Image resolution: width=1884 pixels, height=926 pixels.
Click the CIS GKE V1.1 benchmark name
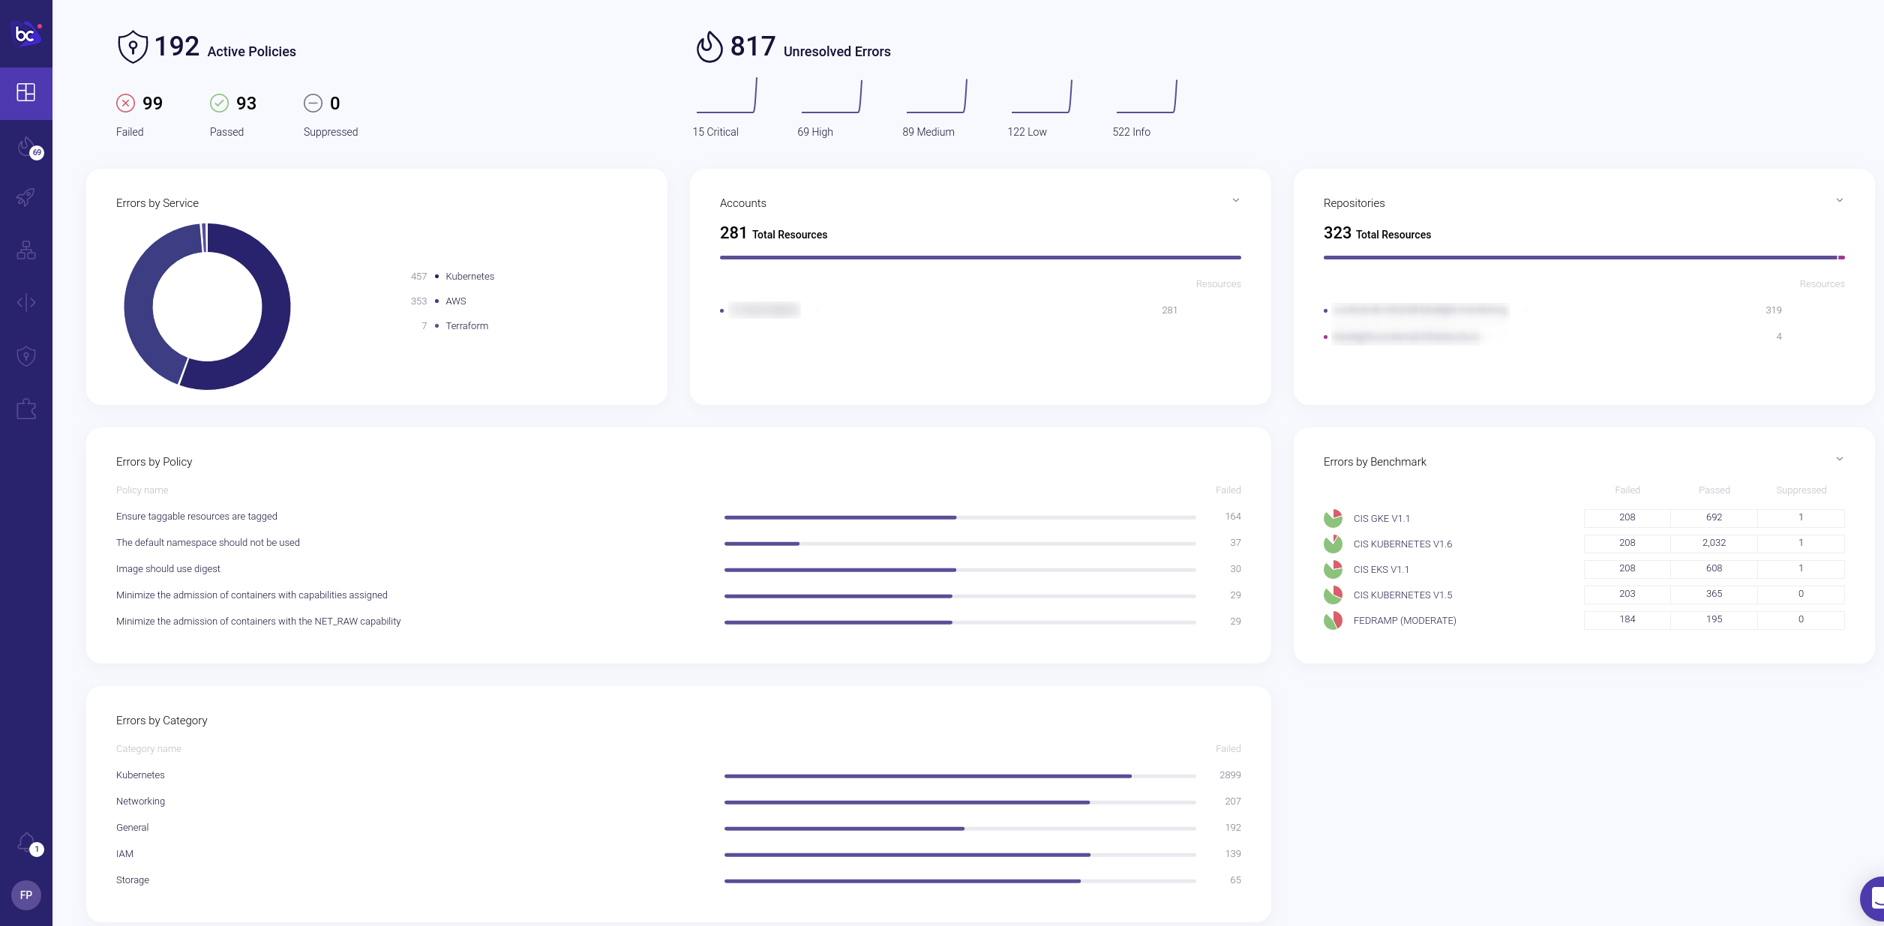tap(1381, 519)
